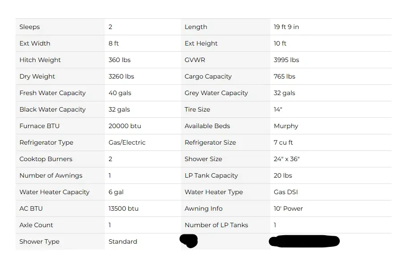Screen dimensions: 400x262
Task: Click the Gas/Electric refrigerator type value
Action: coord(127,142)
